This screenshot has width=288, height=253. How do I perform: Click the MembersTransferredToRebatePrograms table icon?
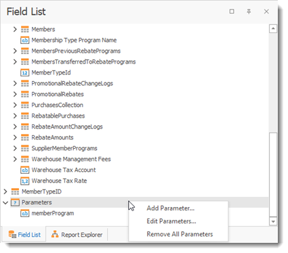pyautogui.click(x=25, y=62)
